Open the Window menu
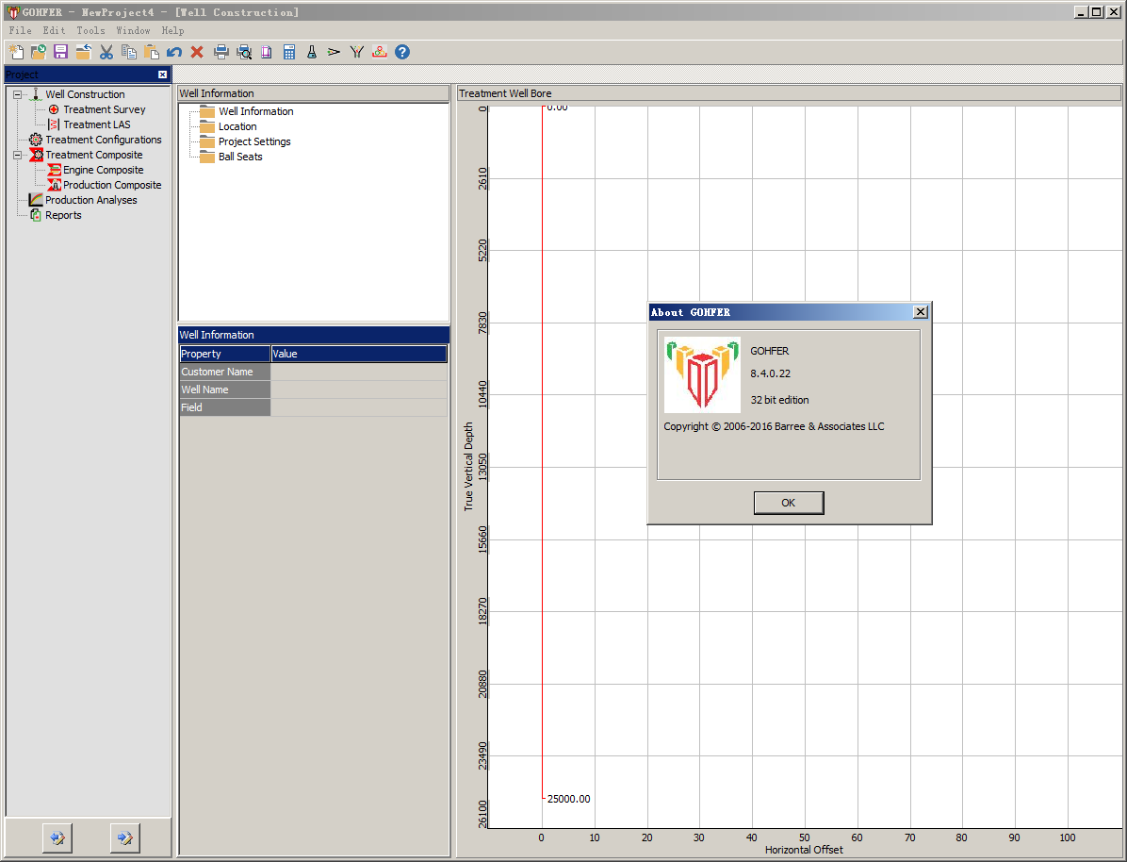This screenshot has width=1127, height=862. click(x=134, y=31)
